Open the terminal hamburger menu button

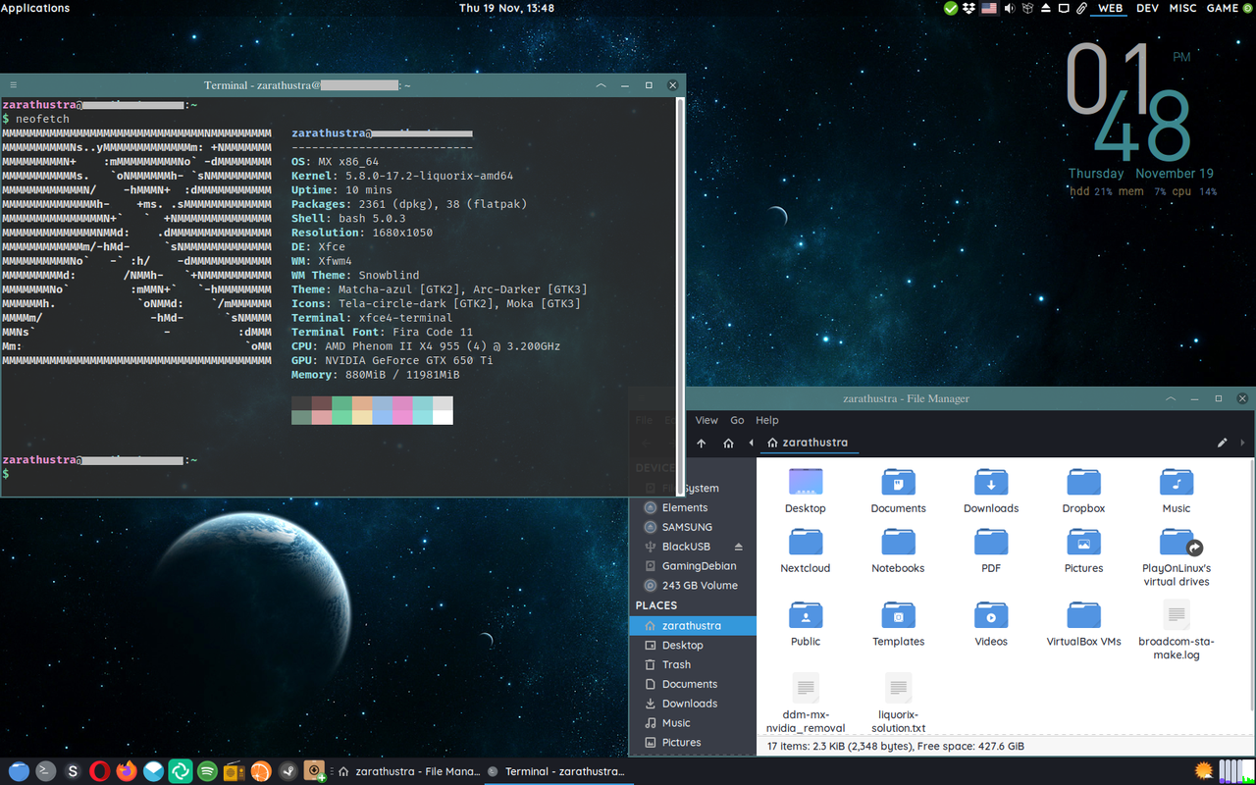pyautogui.click(x=13, y=85)
